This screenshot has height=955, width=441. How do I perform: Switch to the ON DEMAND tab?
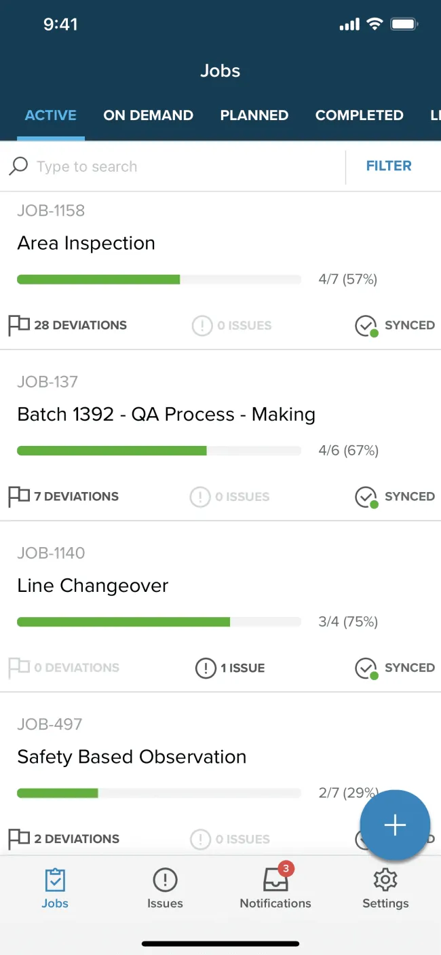148,115
